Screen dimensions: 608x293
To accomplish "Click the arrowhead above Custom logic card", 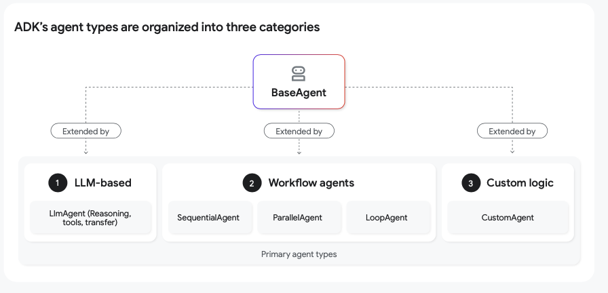I will click(x=512, y=151).
